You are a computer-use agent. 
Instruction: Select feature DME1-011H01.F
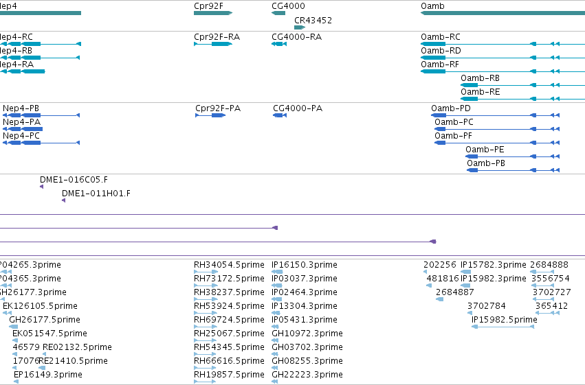coord(63,200)
